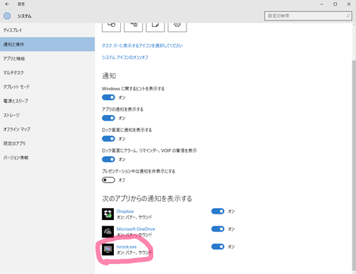
Task: Open 既定のアプリ in the sidebar
Action: coord(48,143)
